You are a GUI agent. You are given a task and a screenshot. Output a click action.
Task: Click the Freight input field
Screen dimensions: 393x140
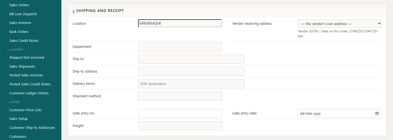pos(180,126)
